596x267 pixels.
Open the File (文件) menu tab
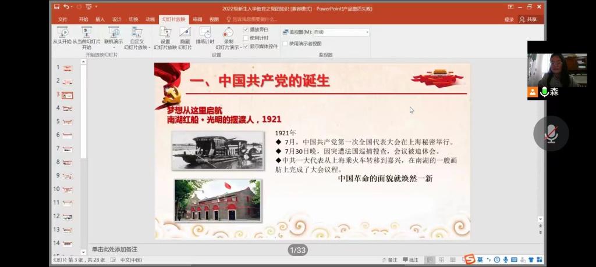tap(63, 19)
